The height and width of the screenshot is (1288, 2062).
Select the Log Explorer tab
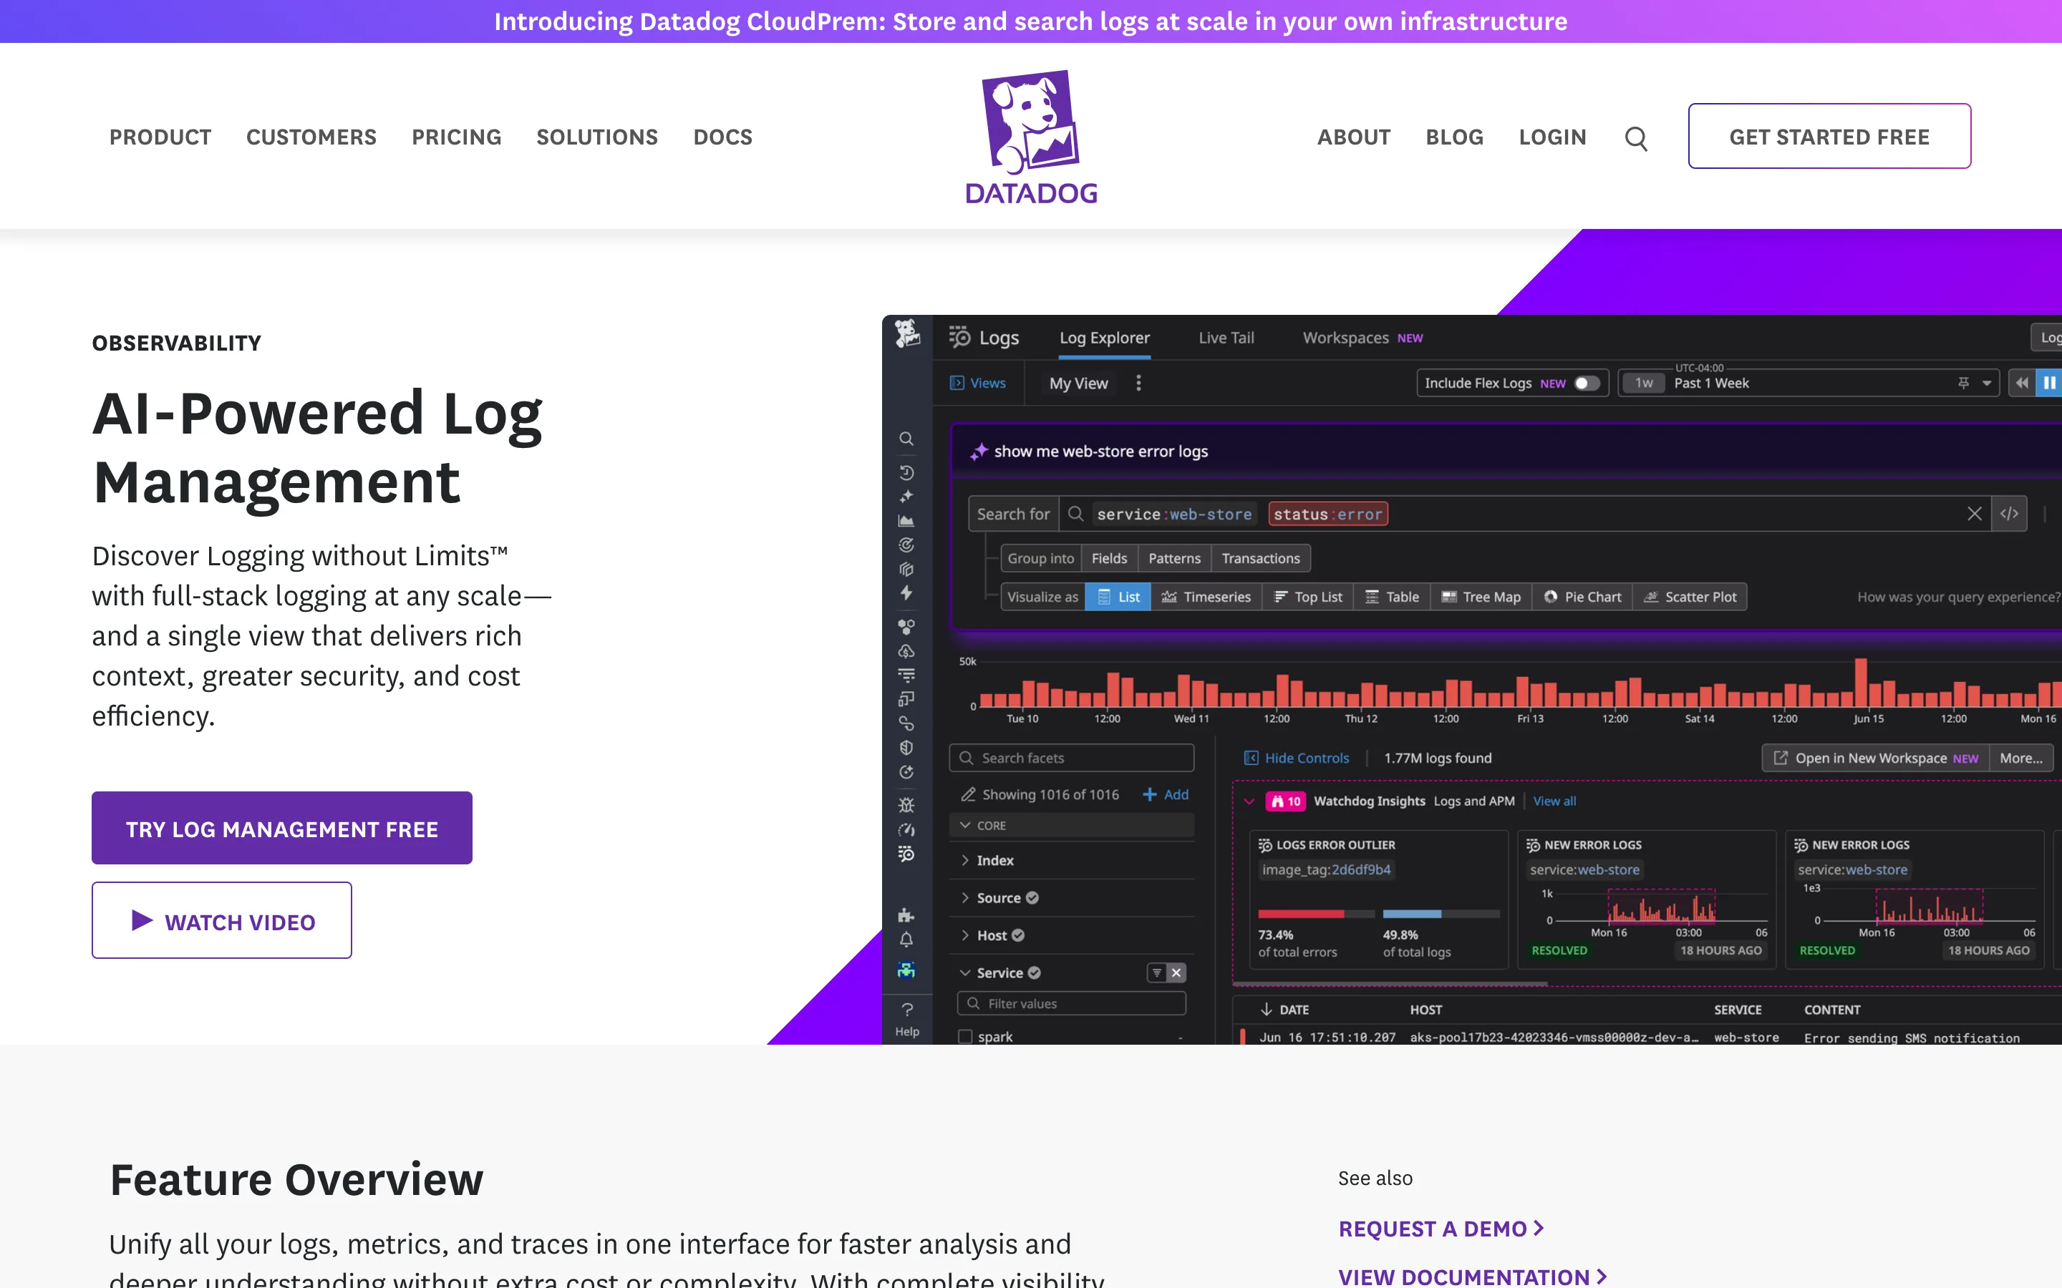tap(1104, 338)
